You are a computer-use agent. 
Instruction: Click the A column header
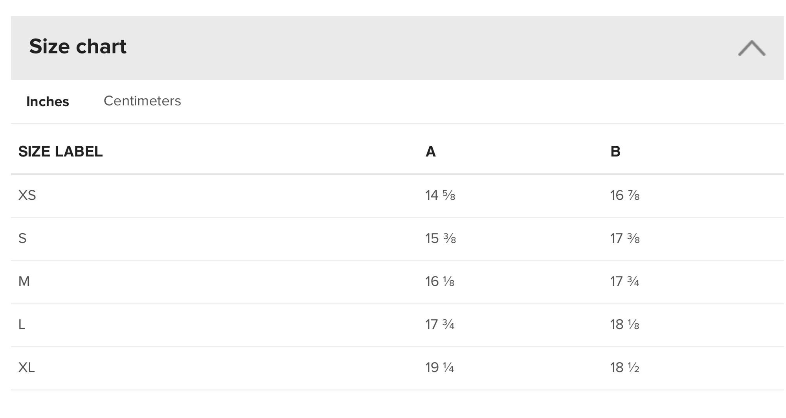click(431, 152)
